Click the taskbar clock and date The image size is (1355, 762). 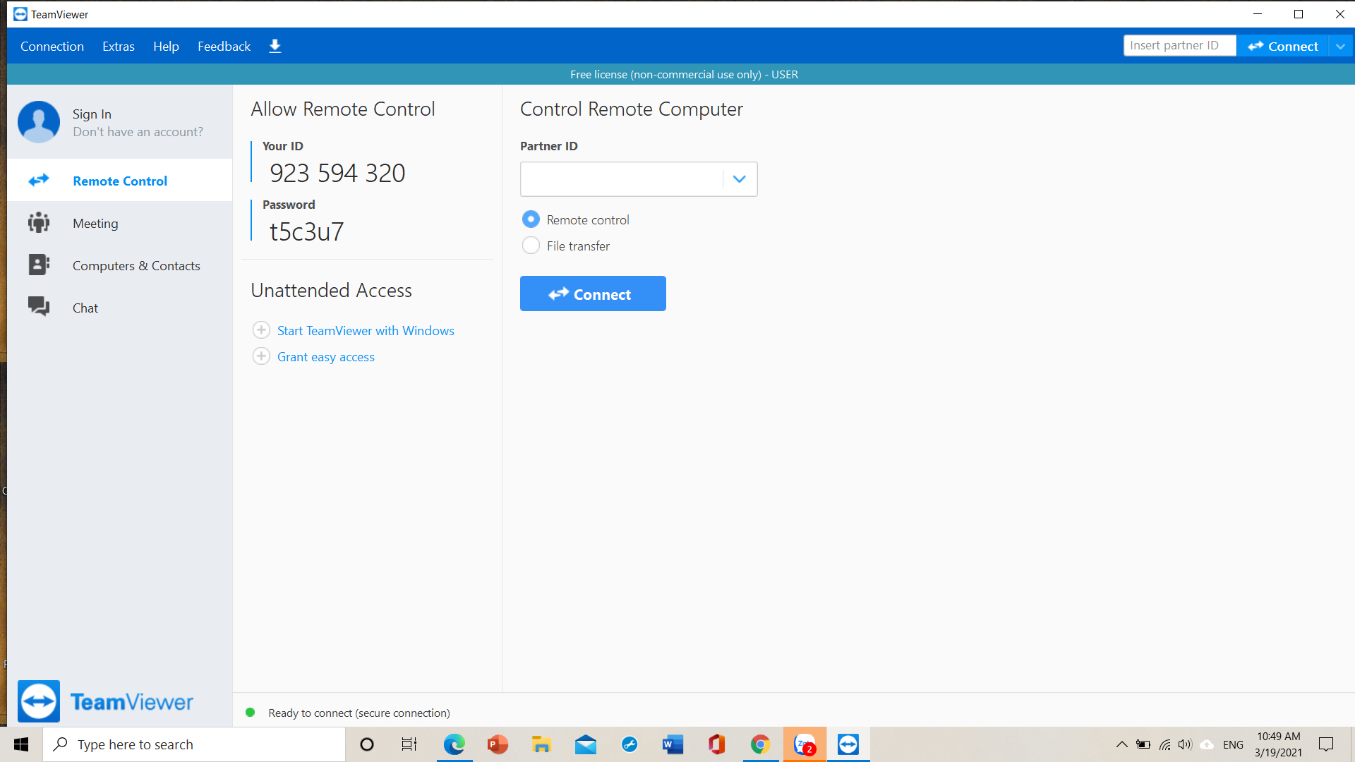pyautogui.click(x=1278, y=744)
